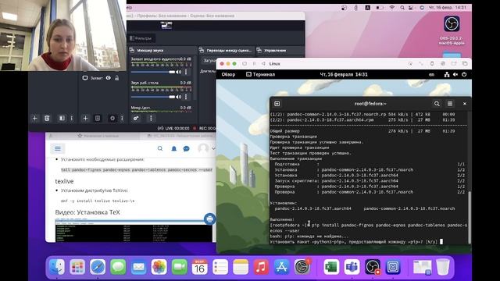The height and width of the screenshot is (281, 500).
Task: Open options dots for audio input capture channel
Action: pos(186,72)
